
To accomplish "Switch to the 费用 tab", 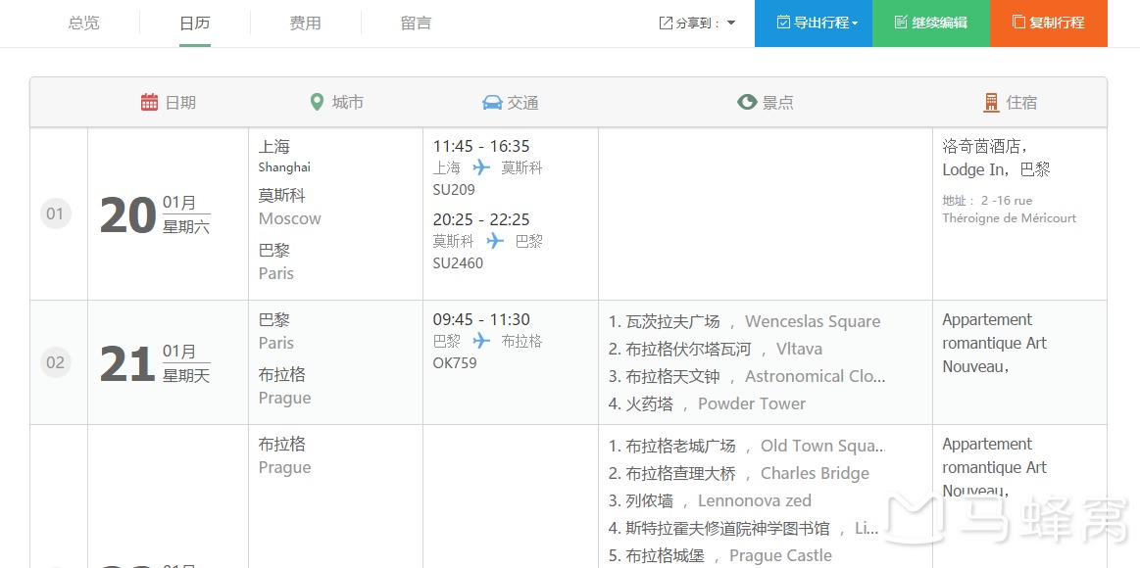I will click(x=306, y=24).
